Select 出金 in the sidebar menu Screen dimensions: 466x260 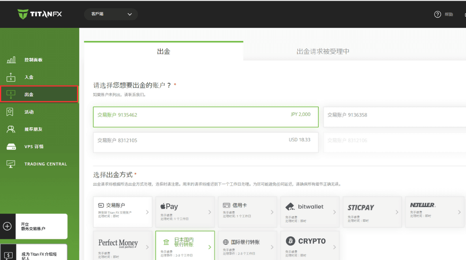click(39, 95)
